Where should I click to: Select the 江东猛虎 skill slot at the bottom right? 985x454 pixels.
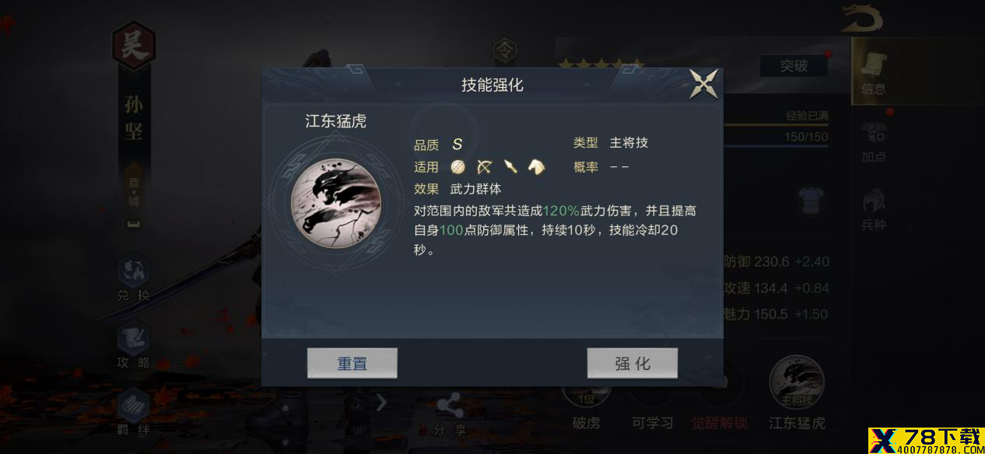coord(797,393)
